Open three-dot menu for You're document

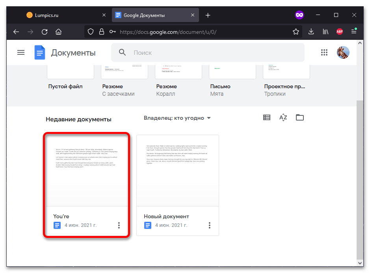tap(119, 225)
